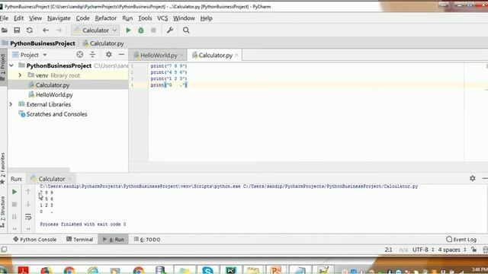Open the Python Console tool window
Viewport: 488px width, 274px height.
[35, 239]
